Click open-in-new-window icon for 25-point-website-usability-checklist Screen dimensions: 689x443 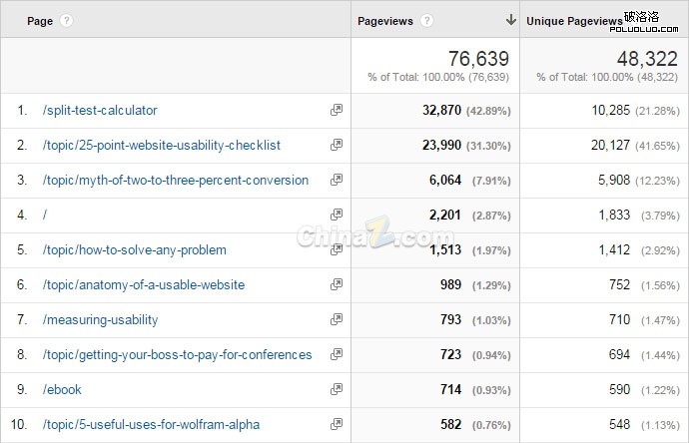tap(337, 146)
